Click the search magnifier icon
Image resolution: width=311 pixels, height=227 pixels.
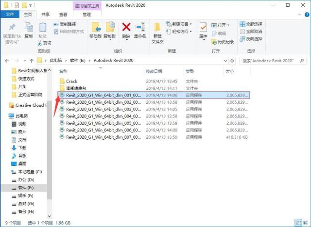coord(302,61)
